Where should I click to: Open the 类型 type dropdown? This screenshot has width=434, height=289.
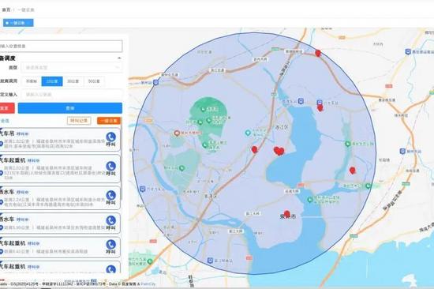tap(72, 67)
